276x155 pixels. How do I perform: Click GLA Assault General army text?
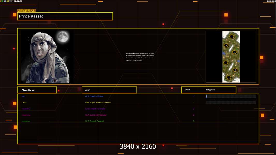point(94,121)
